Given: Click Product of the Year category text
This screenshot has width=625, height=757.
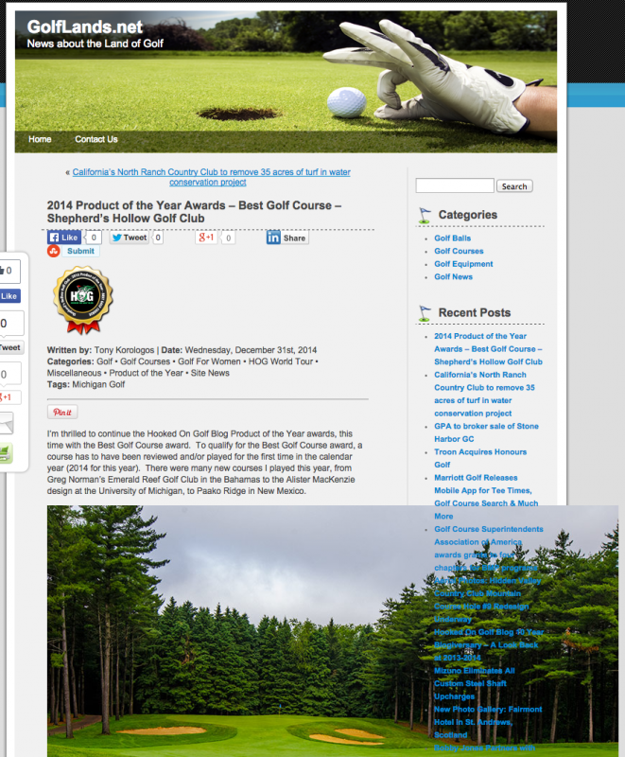Looking at the screenshot, I should [147, 373].
